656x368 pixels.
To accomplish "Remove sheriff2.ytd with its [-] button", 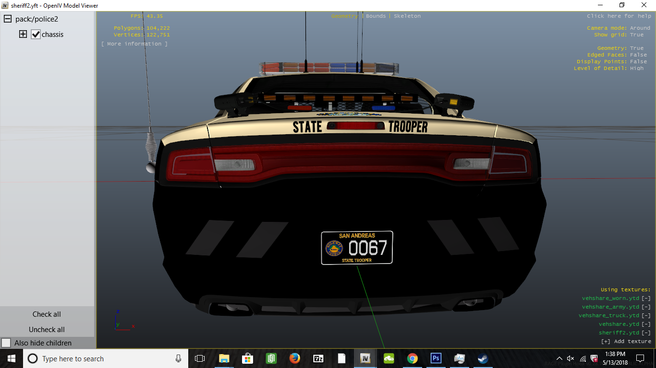I will tap(646, 333).
